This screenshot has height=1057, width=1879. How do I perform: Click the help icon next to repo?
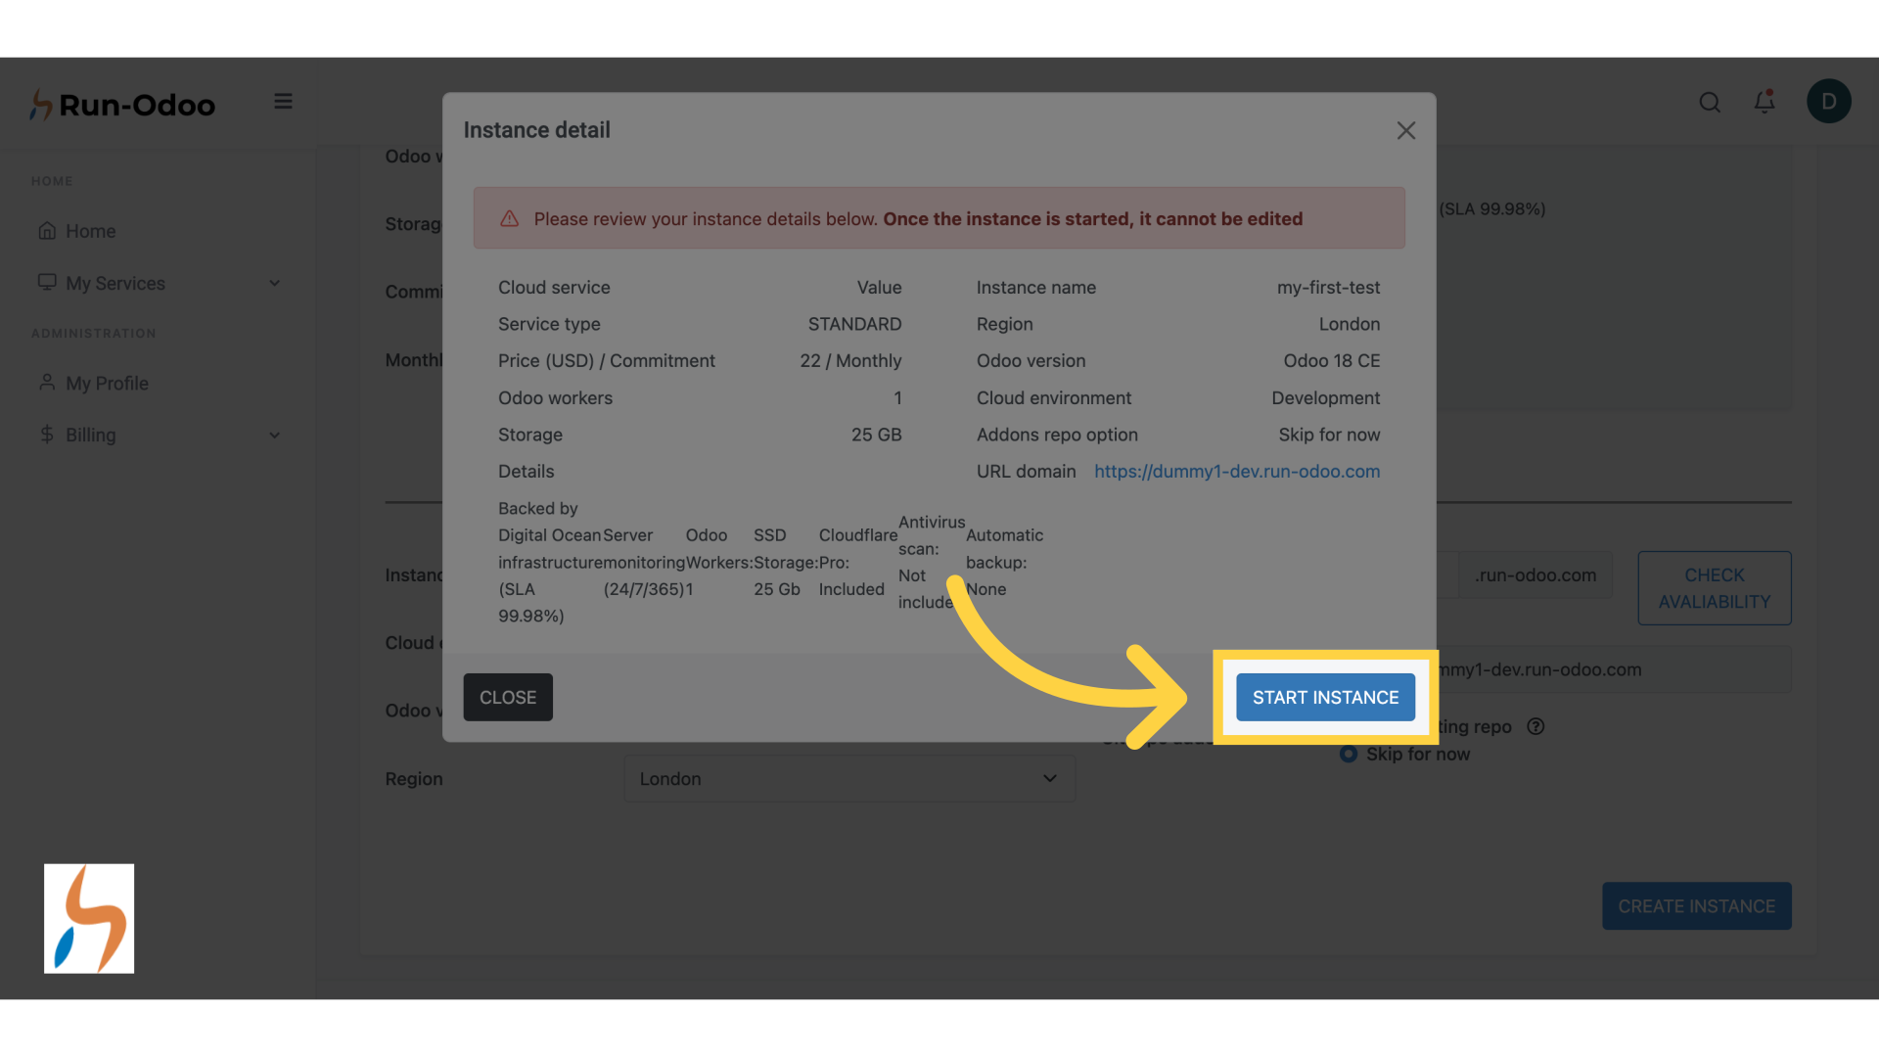point(1535,726)
